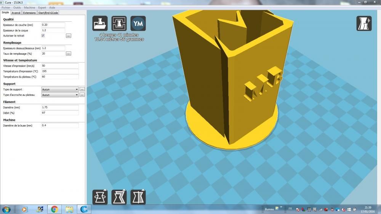The image size is (381, 214).
Task: Click the Load model icon
Action: [x=100, y=24]
